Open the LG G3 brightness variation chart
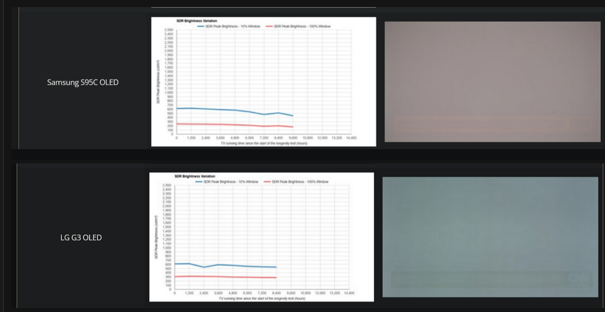 262,237
